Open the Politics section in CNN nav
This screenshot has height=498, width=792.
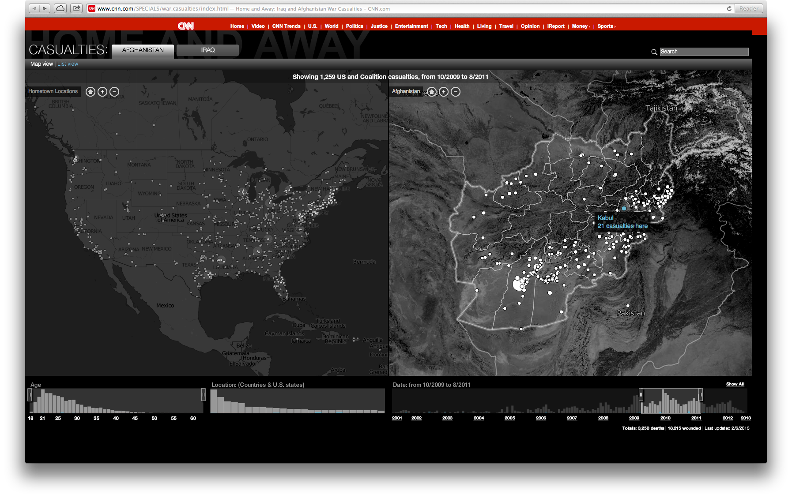click(x=355, y=26)
